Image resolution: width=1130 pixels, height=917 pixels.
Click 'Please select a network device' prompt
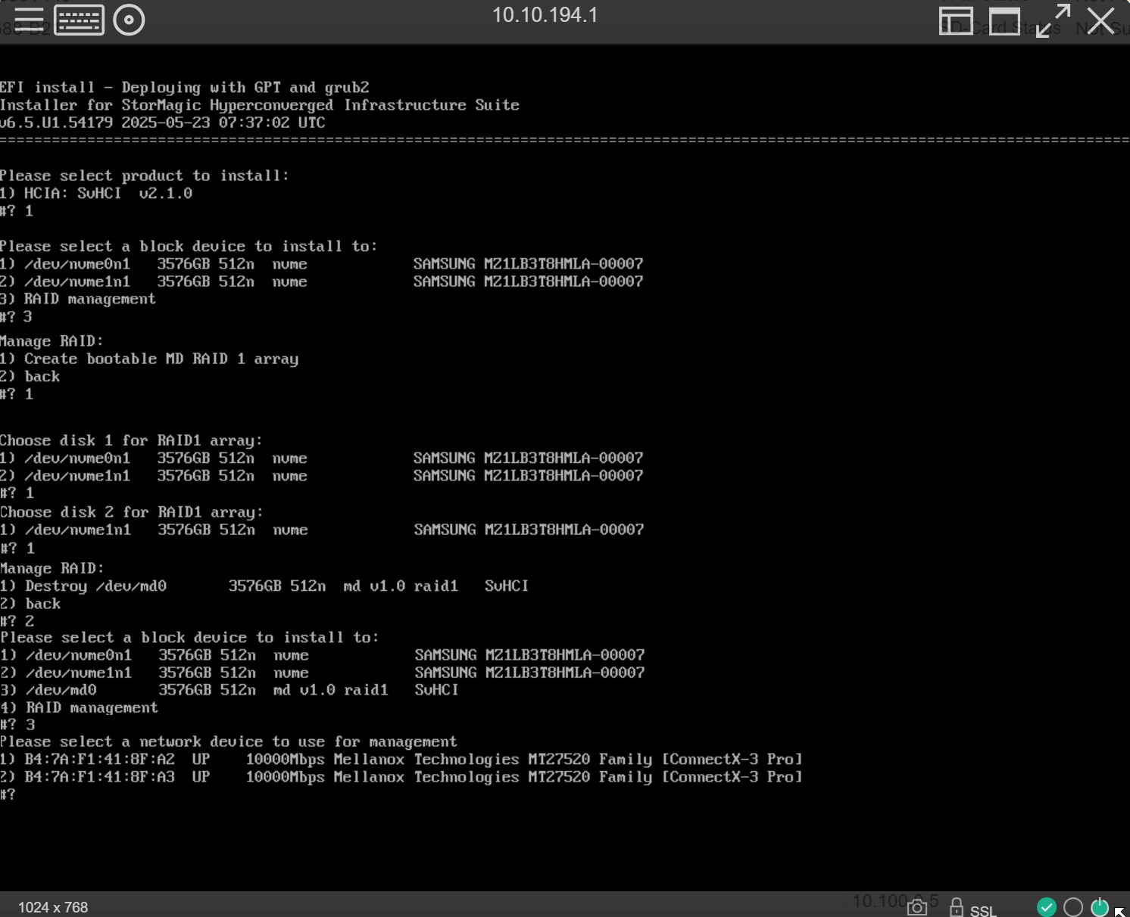click(228, 741)
